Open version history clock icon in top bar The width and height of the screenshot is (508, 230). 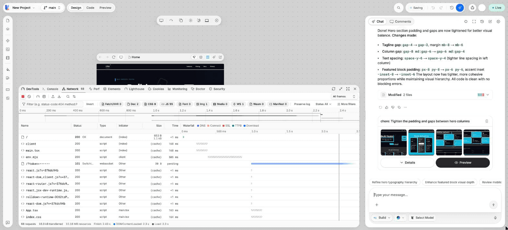click(x=452, y=8)
